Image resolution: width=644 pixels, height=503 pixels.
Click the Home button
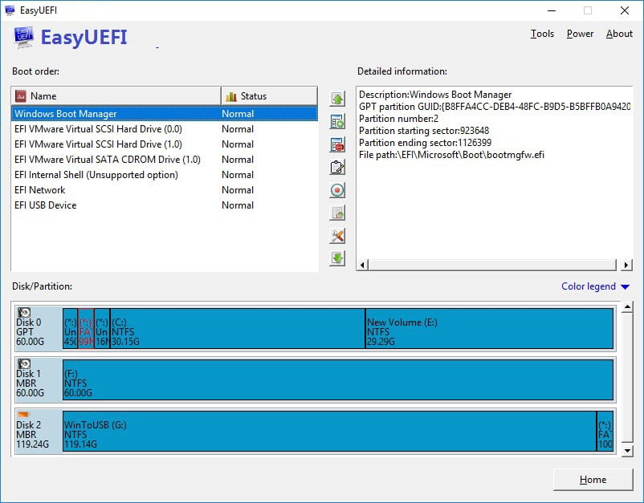pyautogui.click(x=593, y=480)
